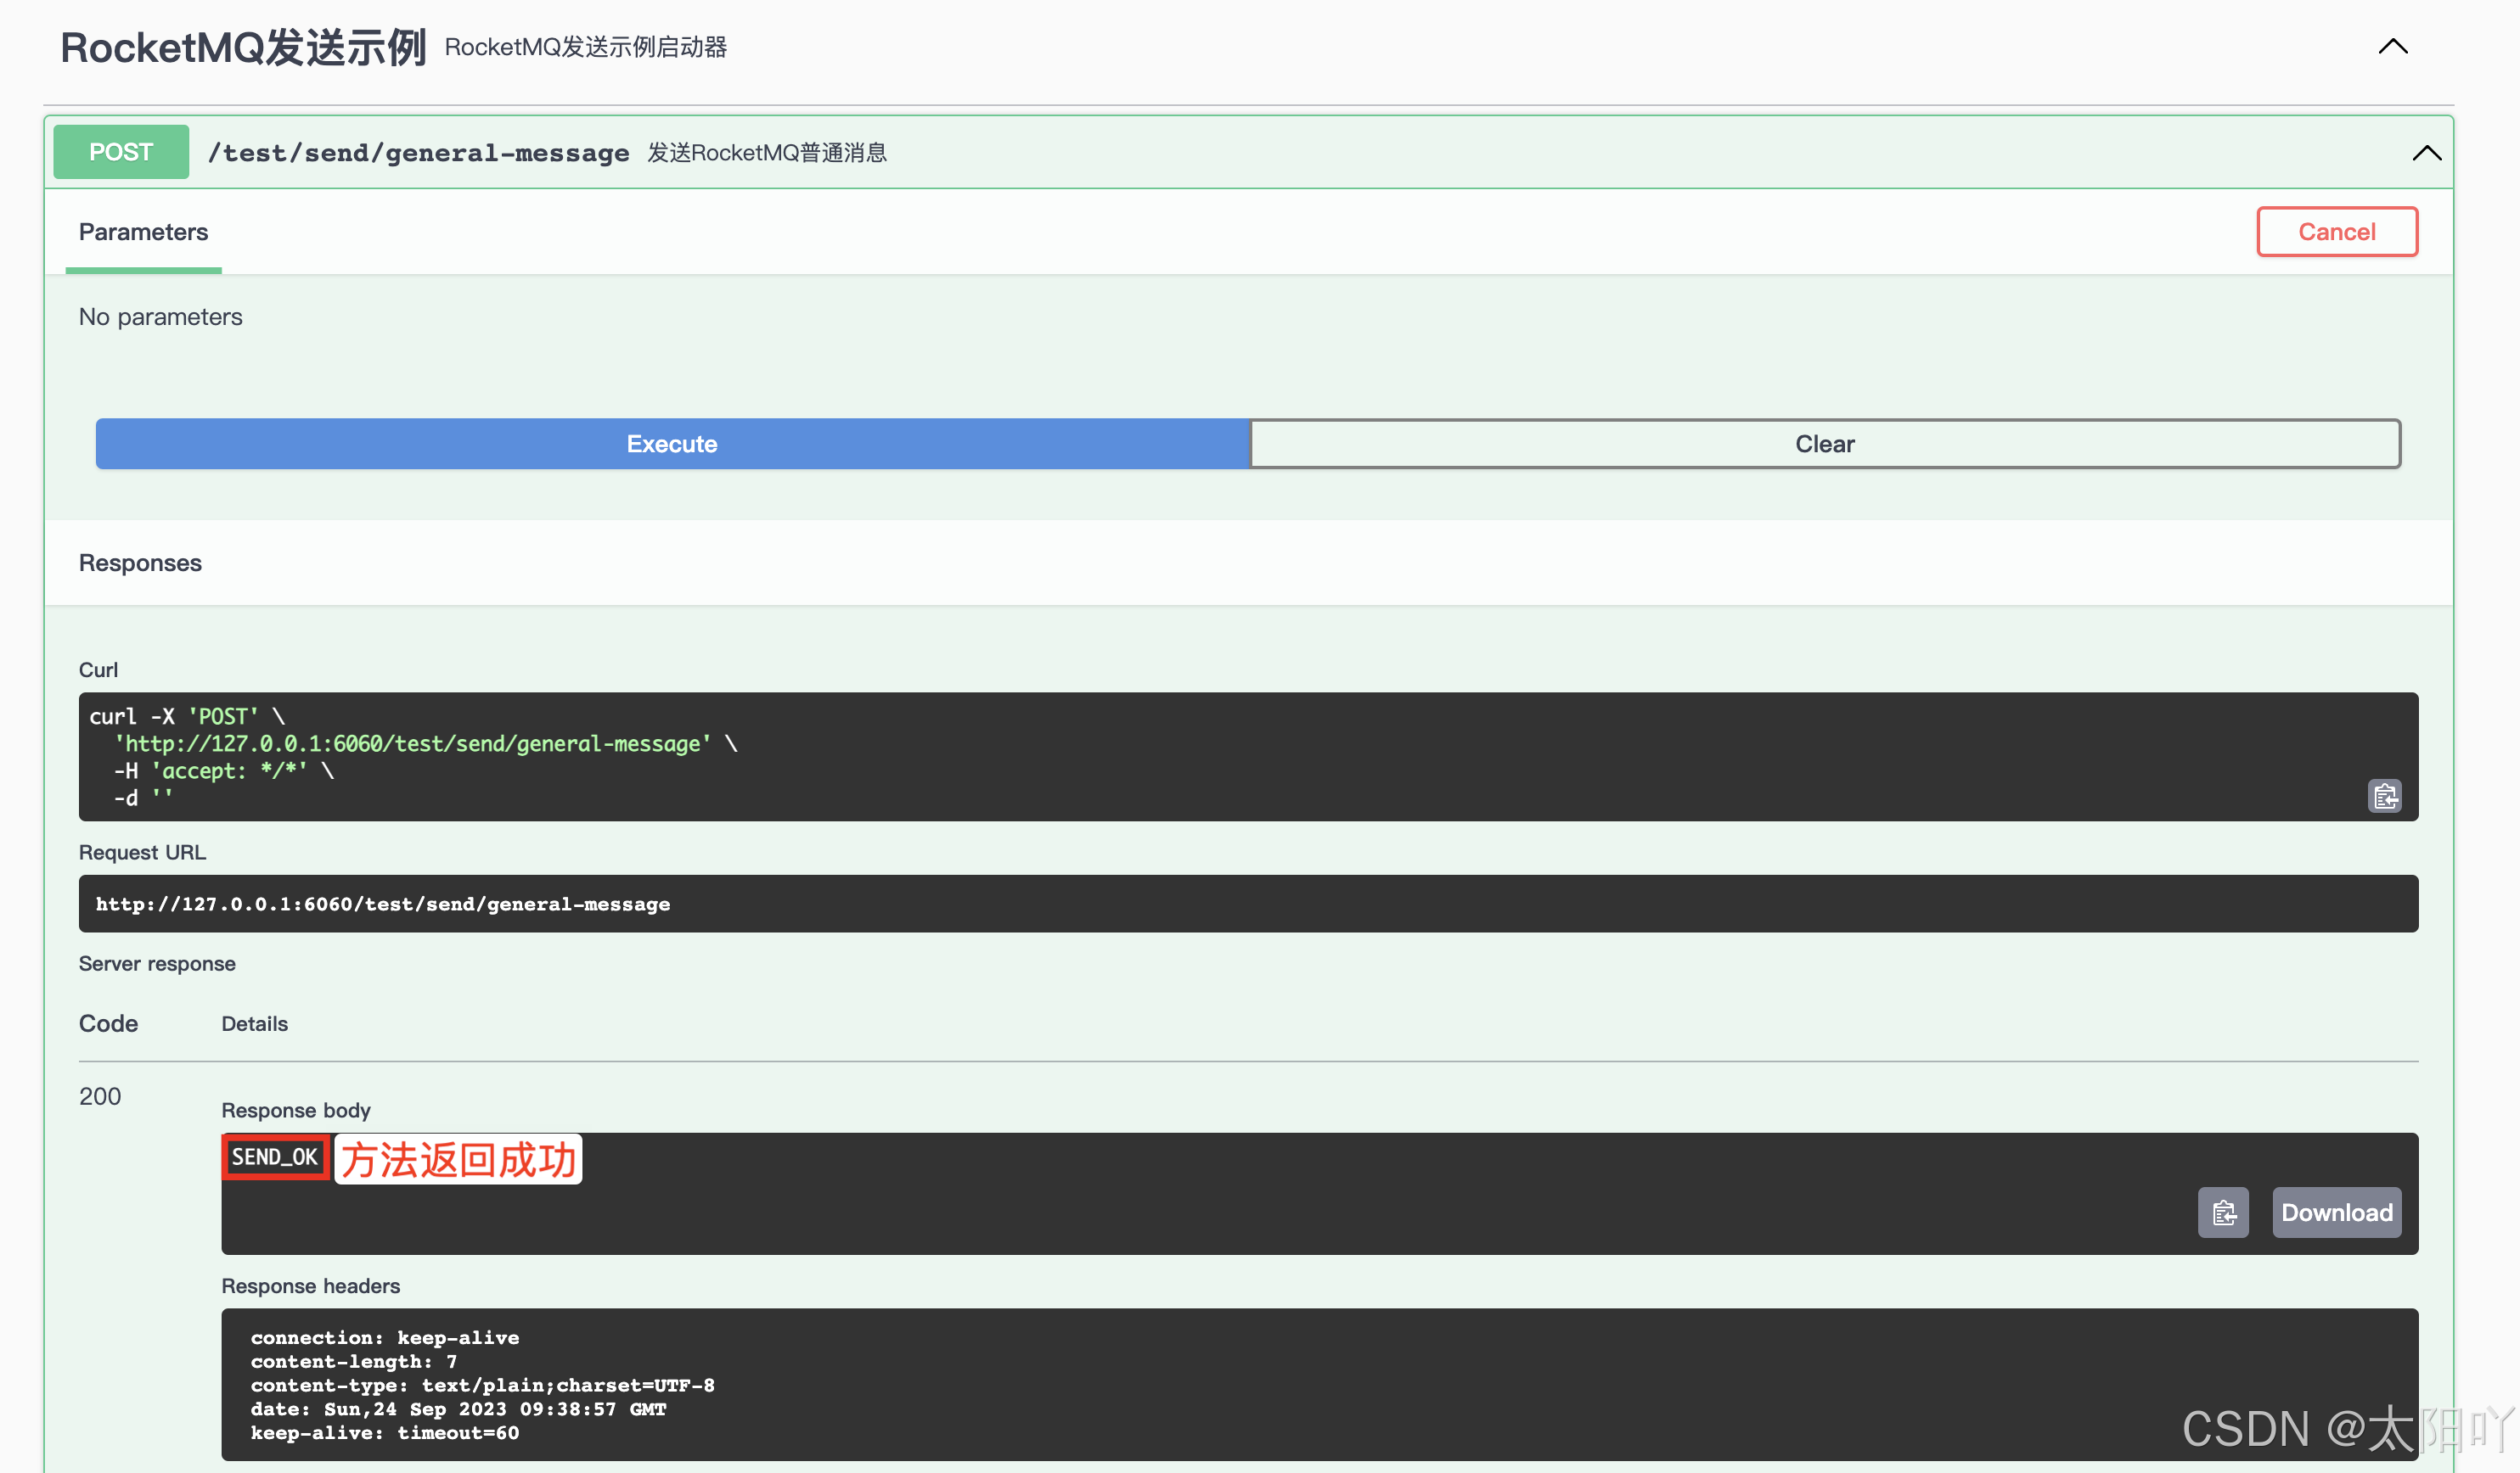Click the clipboard icon beside Download

tap(2223, 1213)
